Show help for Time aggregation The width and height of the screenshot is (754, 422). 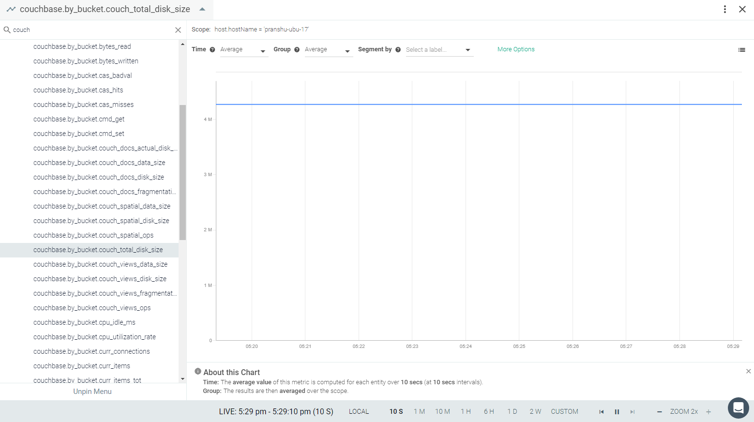[x=212, y=49]
